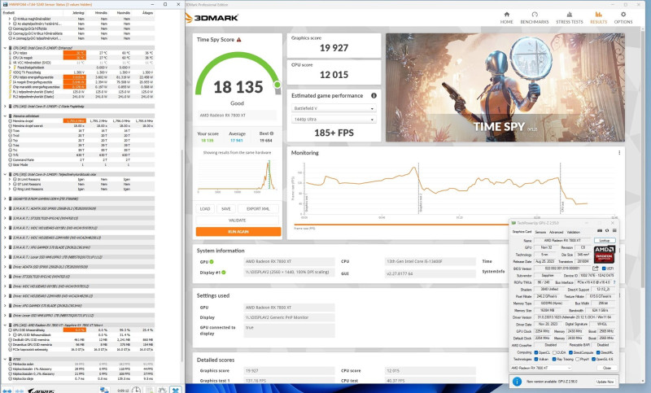
Task: Click the green check next to Display #1
Action: [x=223, y=273]
